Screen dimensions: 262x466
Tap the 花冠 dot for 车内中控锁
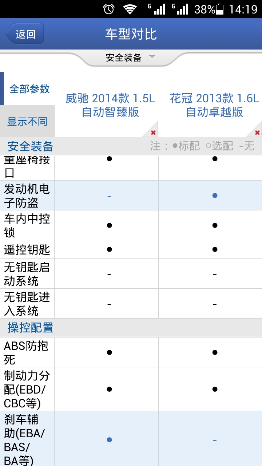[x=215, y=225]
